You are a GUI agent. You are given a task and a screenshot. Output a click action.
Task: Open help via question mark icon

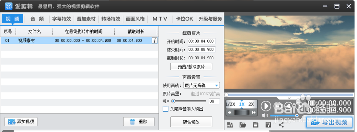(x=268, y=125)
